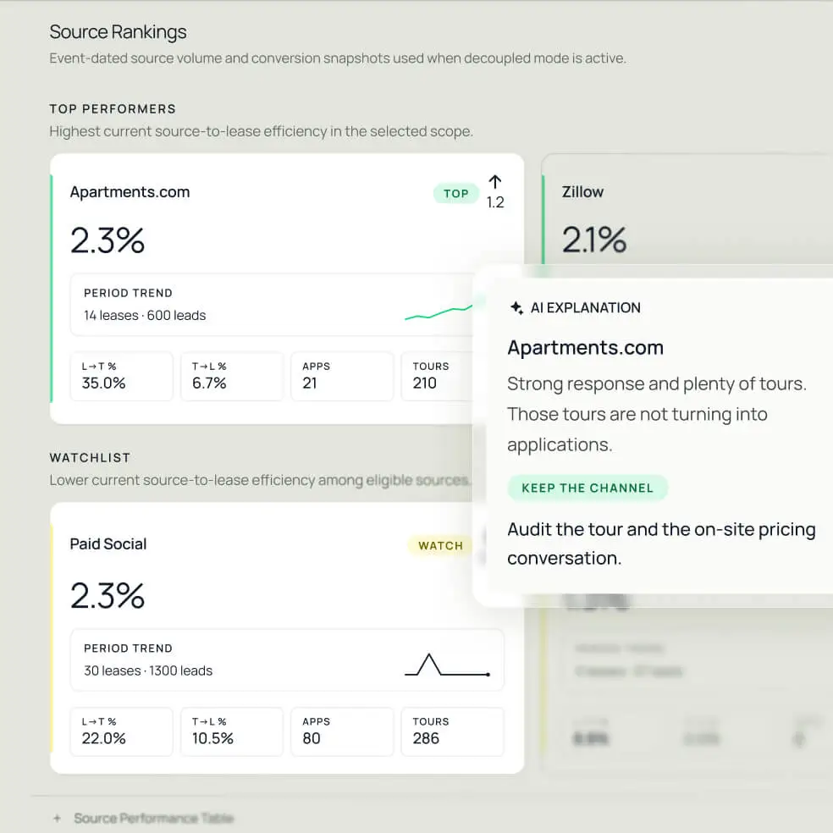Viewport: 833px width, 833px height.
Task: Click '14 leases · 600 leads' text
Action: tap(145, 315)
